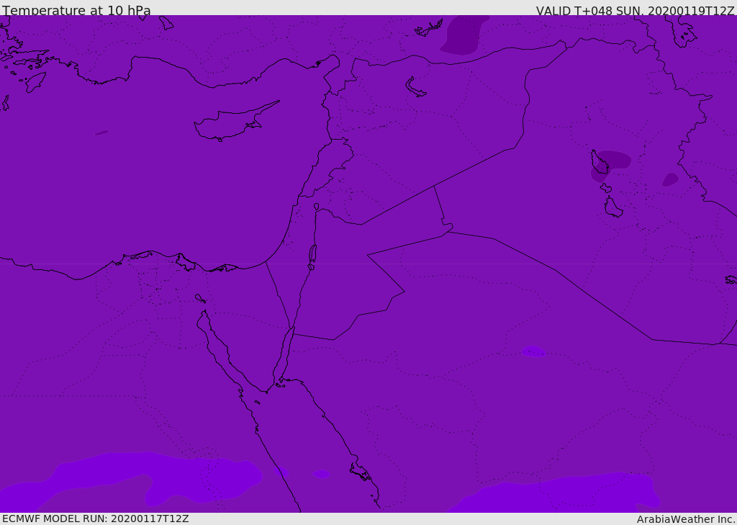Click the 'ArabiaWeather Inc' credit text
The height and width of the screenshot is (525, 737).
click(x=685, y=519)
